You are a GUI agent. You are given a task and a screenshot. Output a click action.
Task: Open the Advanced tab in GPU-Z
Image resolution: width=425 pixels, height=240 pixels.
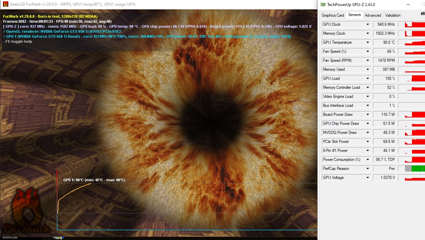pos(373,15)
